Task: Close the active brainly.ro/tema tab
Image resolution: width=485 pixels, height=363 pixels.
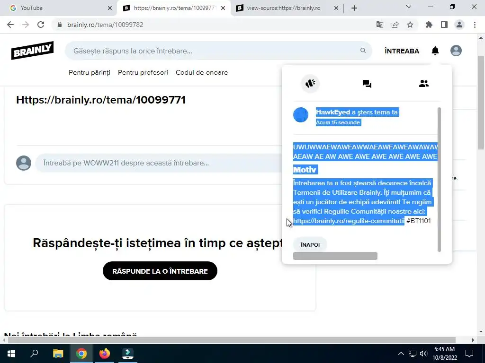Action: [223, 8]
